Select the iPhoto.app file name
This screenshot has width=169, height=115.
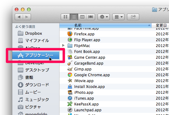[x=84, y=93]
